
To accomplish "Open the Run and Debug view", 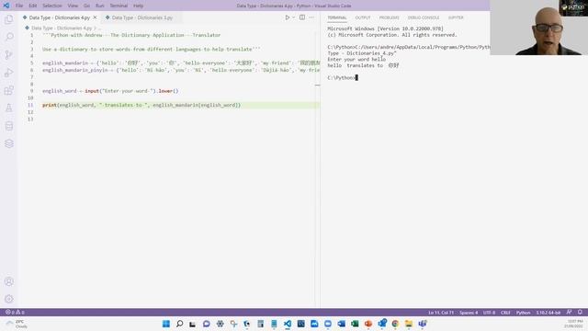I will pos(8,73).
